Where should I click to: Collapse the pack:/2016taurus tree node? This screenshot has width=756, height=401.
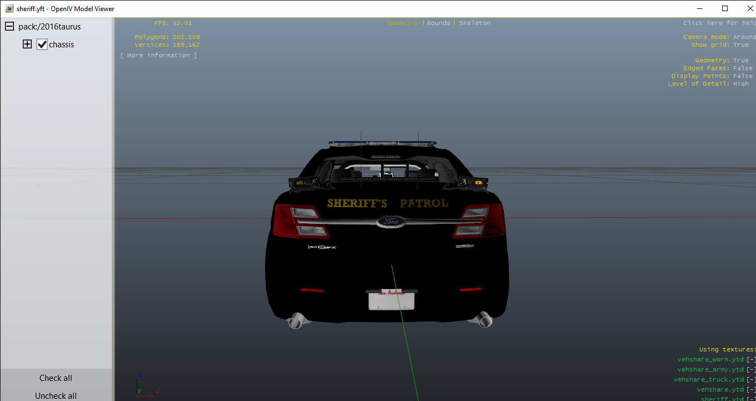coord(9,27)
